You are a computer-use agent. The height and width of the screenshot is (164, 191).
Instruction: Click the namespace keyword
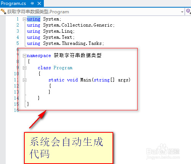39,56
